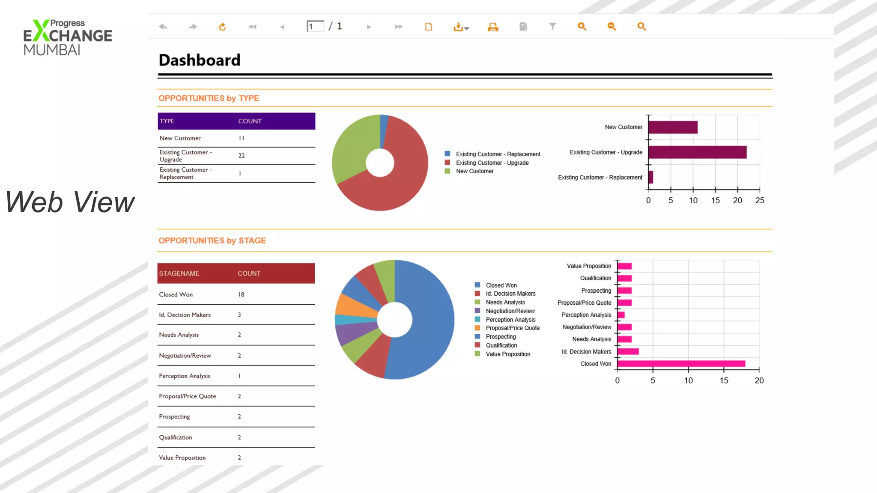877x493 pixels.
Task: Go to first page button
Action: [x=252, y=27]
